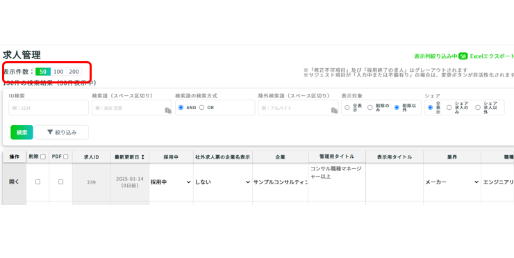
Task: Select 削除のみ under 表示対象
Action: (370, 108)
